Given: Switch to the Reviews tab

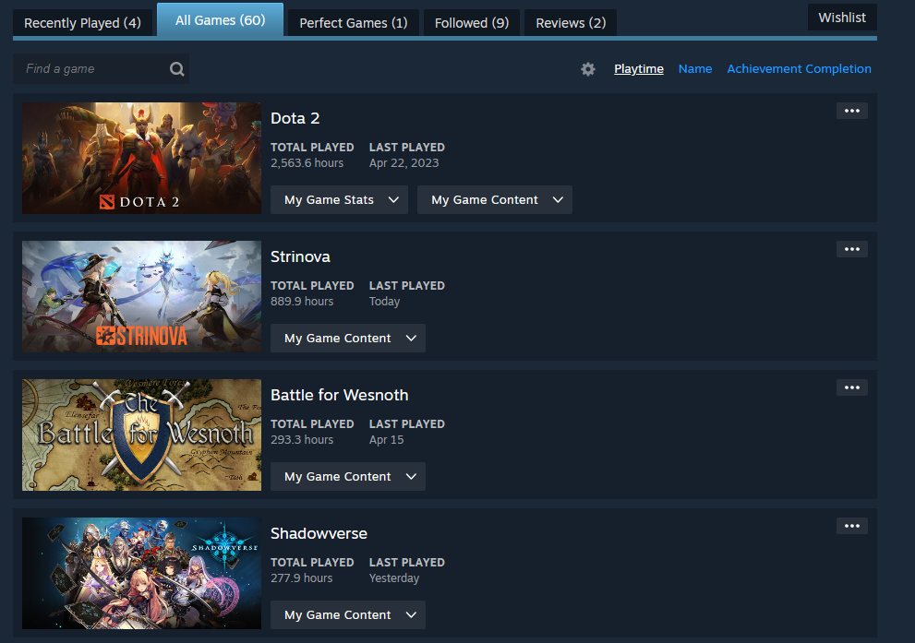Looking at the screenshot, I should coord(570,23).
